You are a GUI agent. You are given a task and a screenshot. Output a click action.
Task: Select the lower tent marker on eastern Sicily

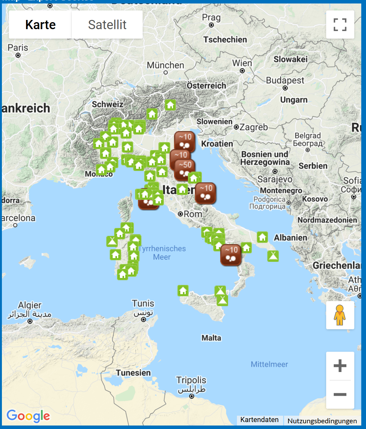(222, 300)
